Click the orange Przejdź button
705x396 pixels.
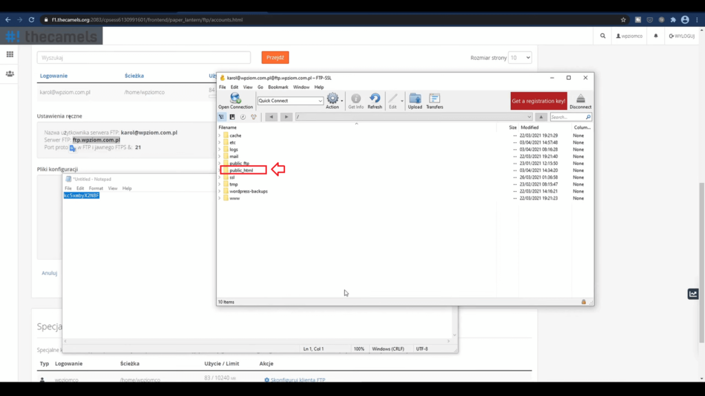[275, 58]
